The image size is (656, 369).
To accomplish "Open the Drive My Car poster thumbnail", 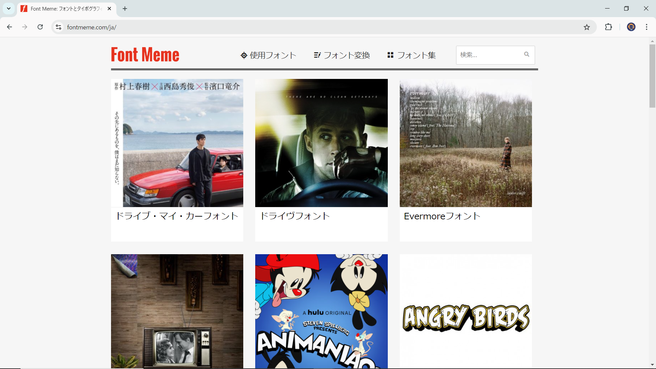I will pyautogui.click(x=177, y=143).
